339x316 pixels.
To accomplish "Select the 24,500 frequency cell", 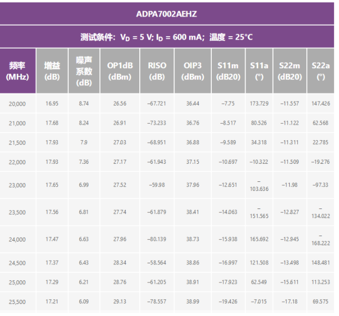I will pos(17,263).
